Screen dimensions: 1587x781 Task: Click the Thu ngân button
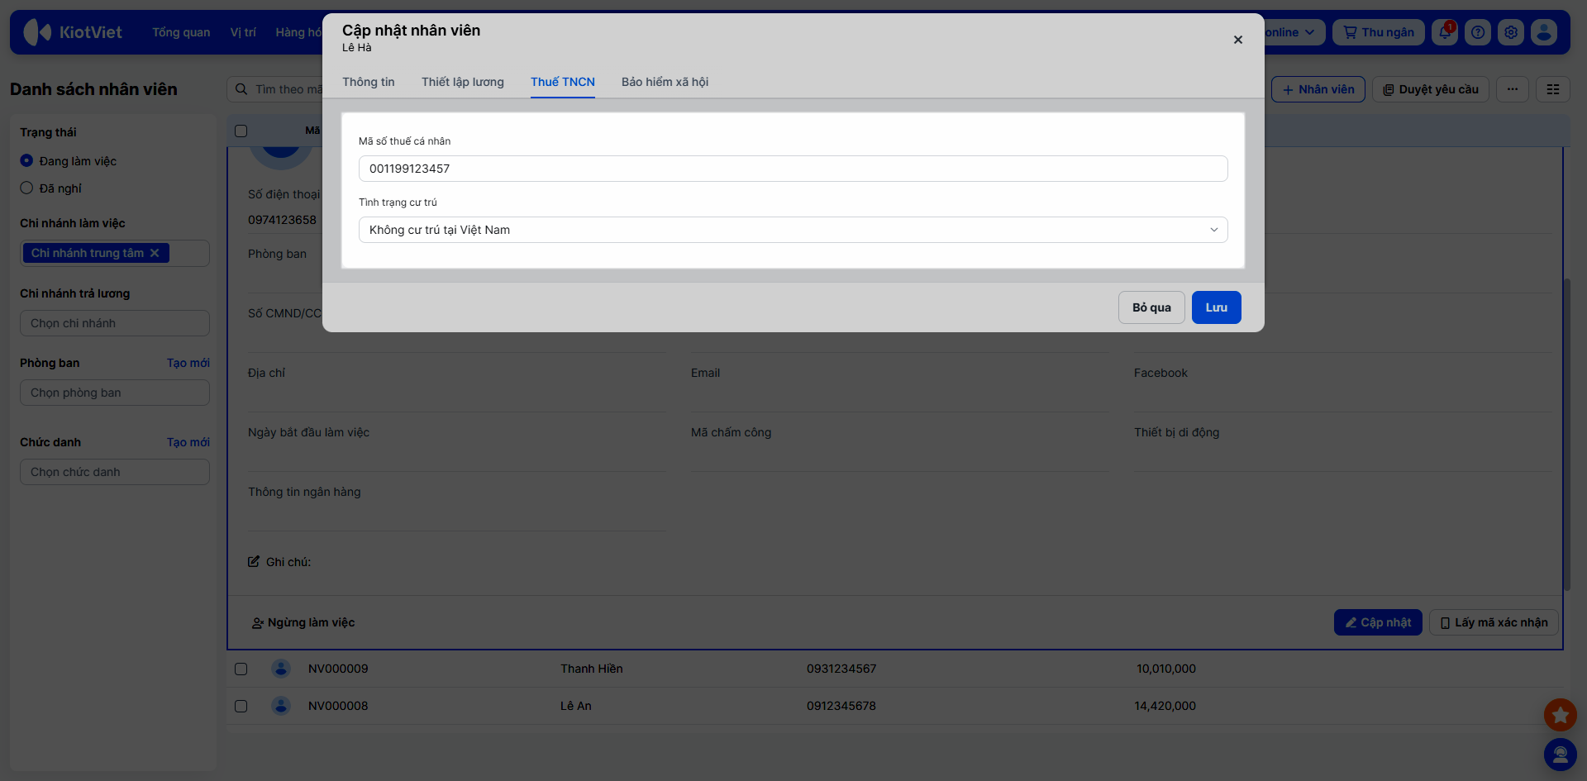point(1379,32)
